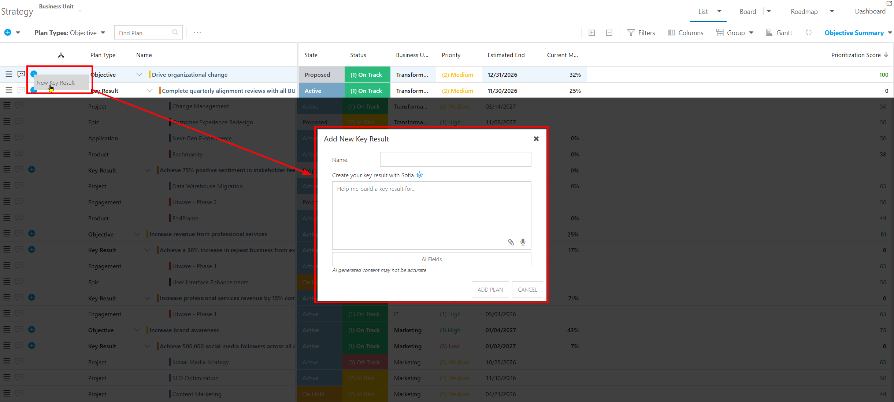Click the CANCEL button

coord(527,290)
